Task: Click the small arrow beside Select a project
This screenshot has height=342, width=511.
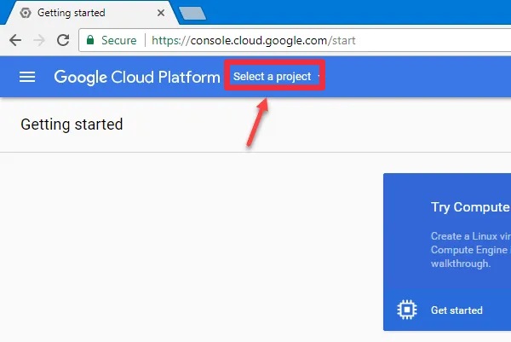Action: 319,77
